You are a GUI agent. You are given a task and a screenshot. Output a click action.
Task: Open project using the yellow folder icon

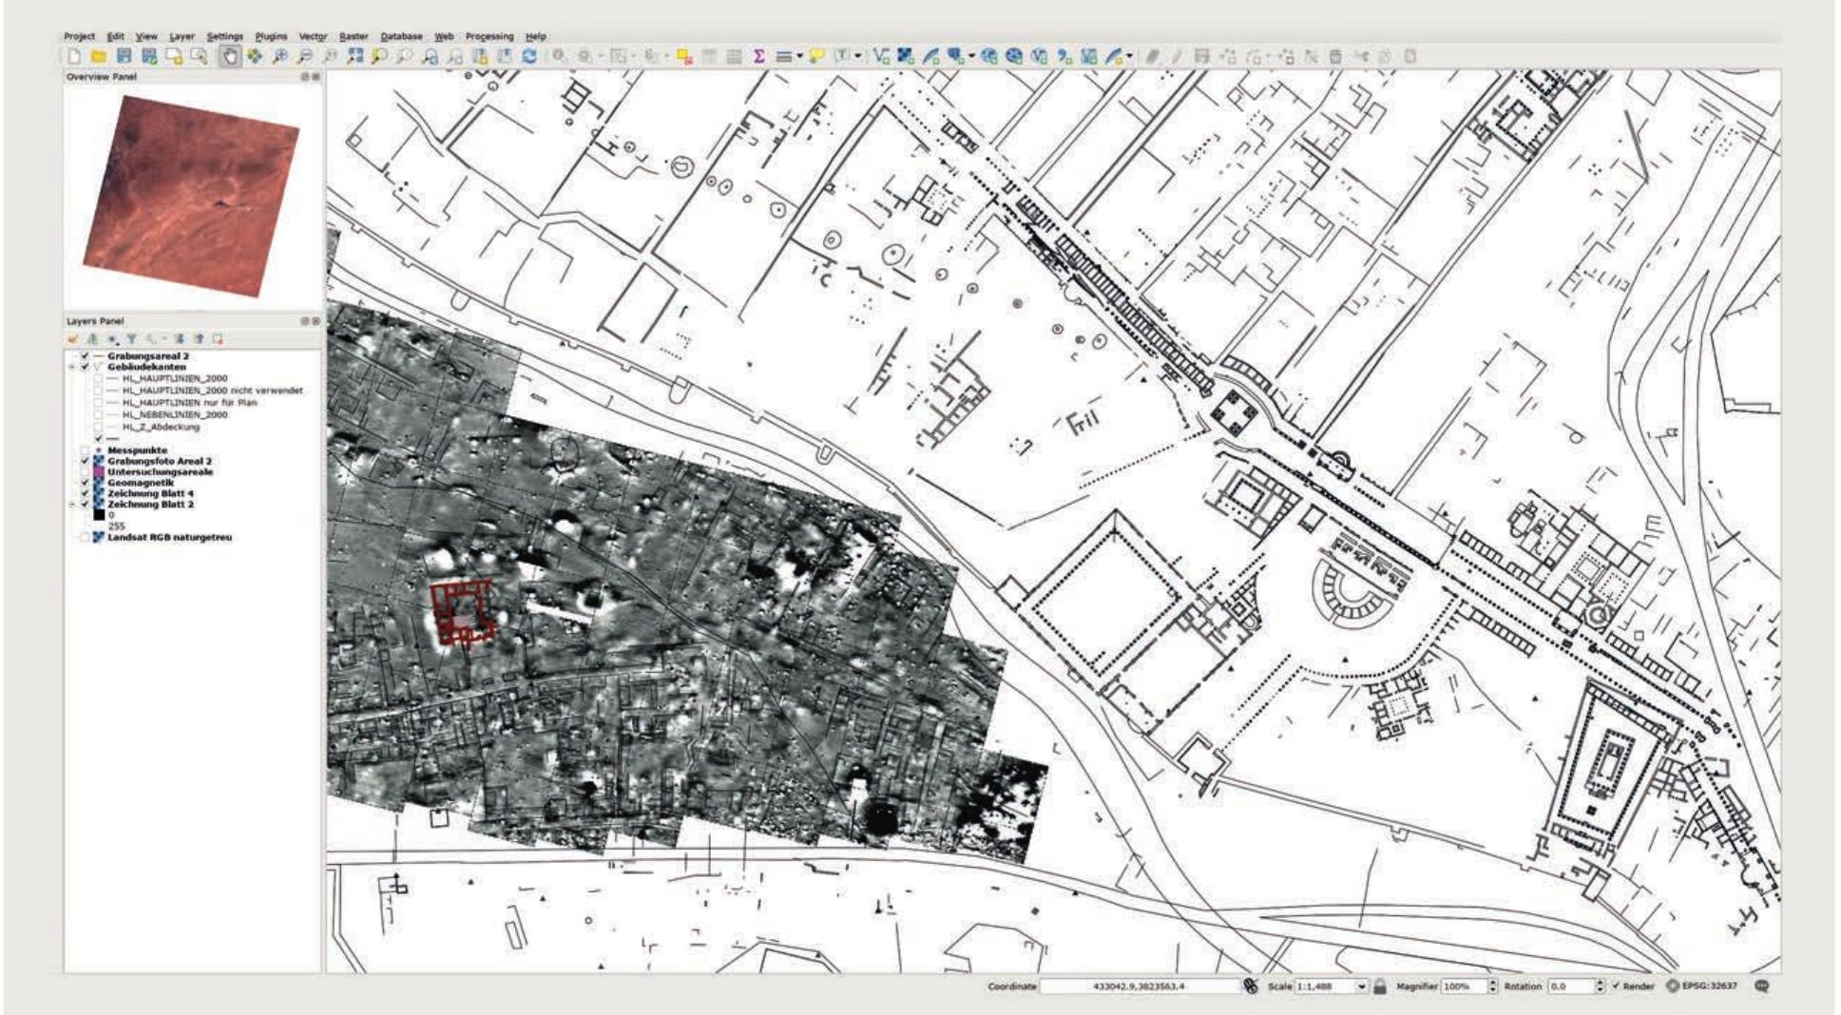pyautogui.click(x=99, y=57)
